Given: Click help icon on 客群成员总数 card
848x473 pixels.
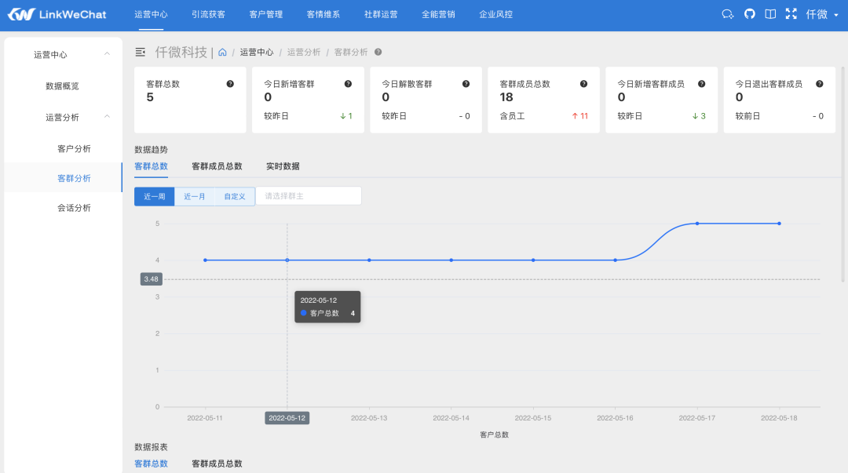Looking at the screenshot, I should (x=583, y=84).
